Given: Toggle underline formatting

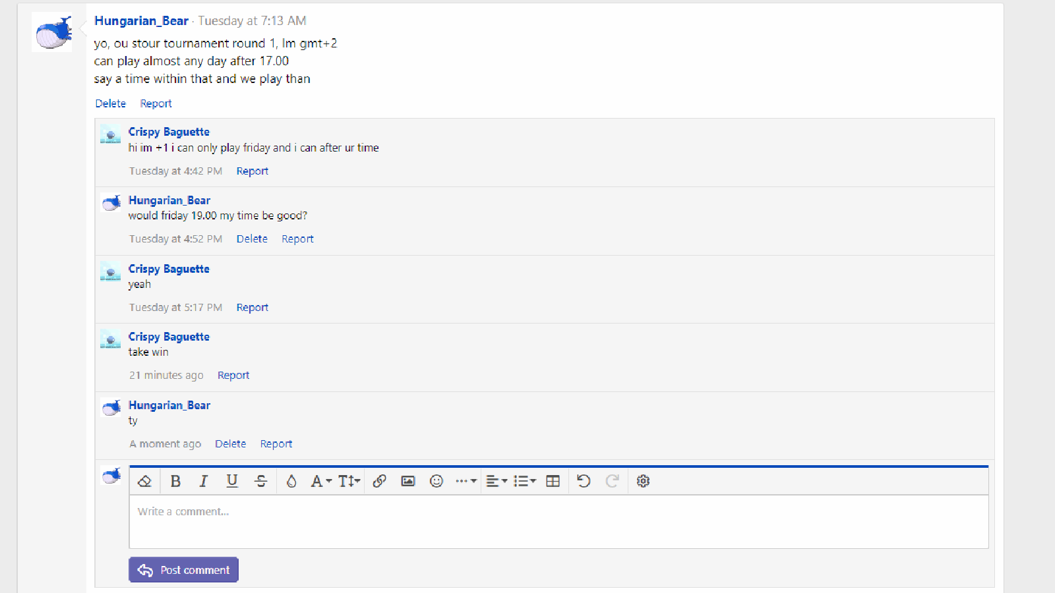Looking at the screenshot, I should (x=232, y=481).
